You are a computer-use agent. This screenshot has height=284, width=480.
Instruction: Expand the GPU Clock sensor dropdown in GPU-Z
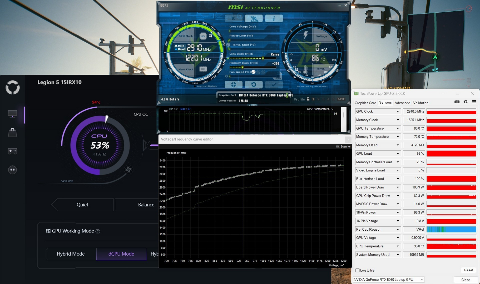398,111
